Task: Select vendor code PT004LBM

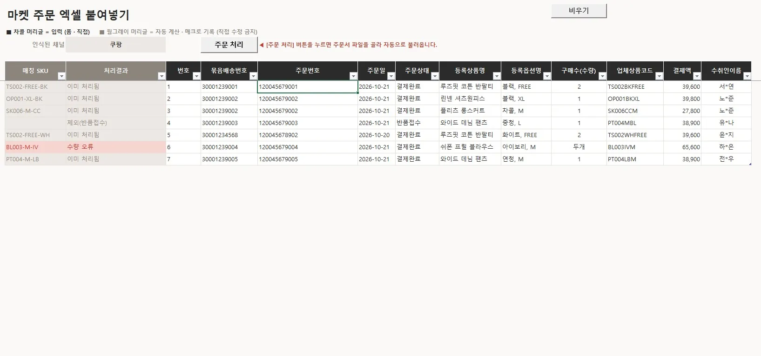Action: (x=635, y=159)
